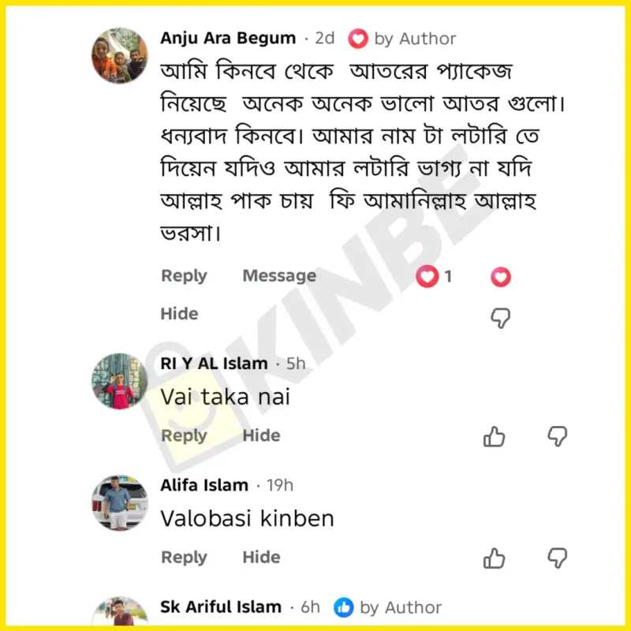Image resolution: width=631 pixels, height=631 pixels.
Task: Dislike RI Y AL Islam's comment
Action: [x=558, y=437]
